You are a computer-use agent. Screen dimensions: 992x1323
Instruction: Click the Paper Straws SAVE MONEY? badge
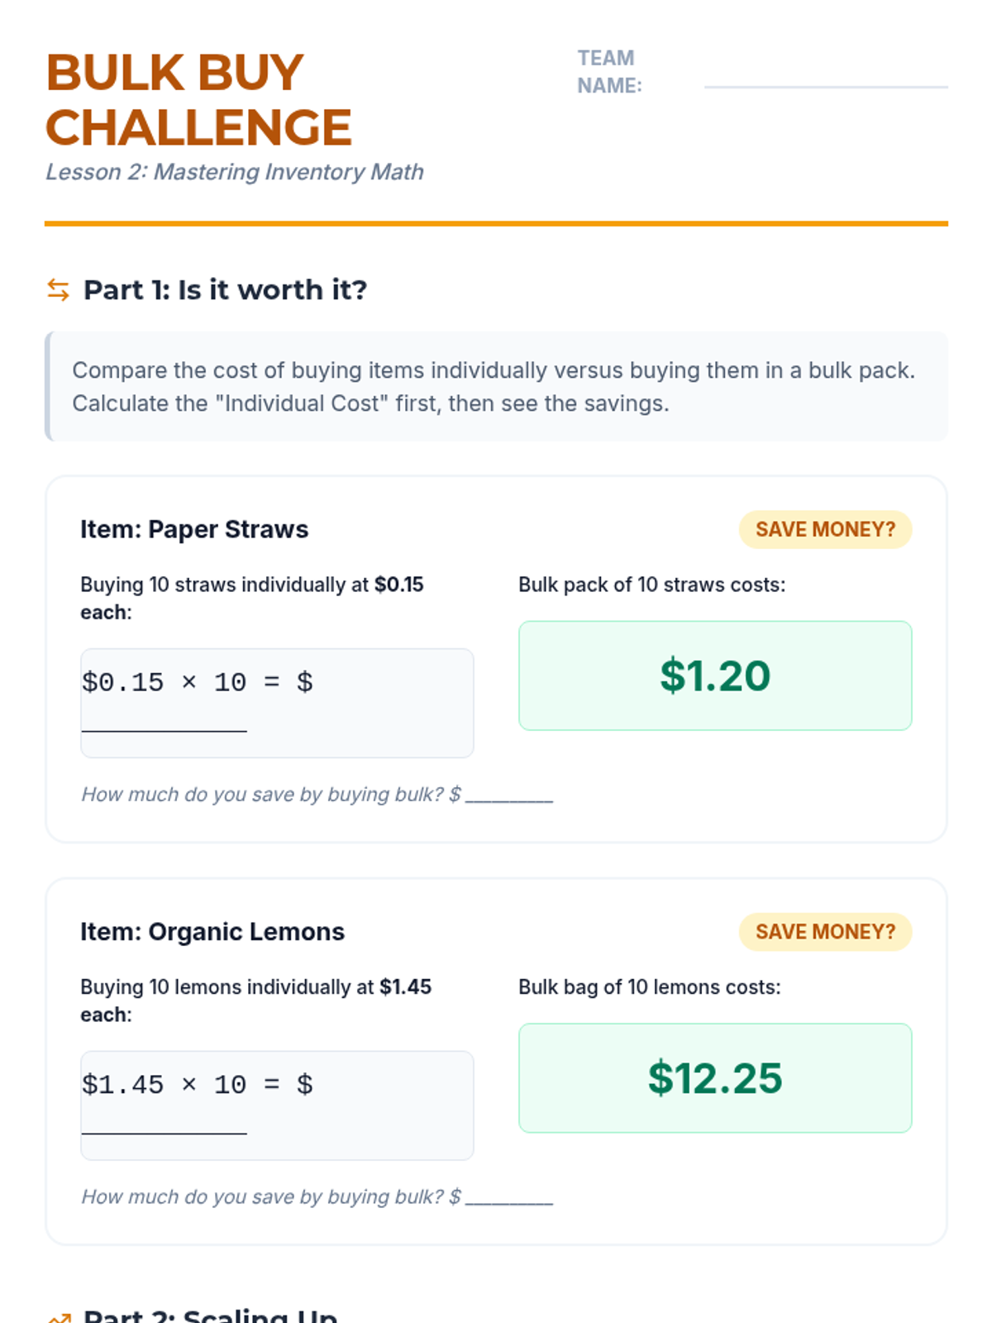tap(825, 529)
